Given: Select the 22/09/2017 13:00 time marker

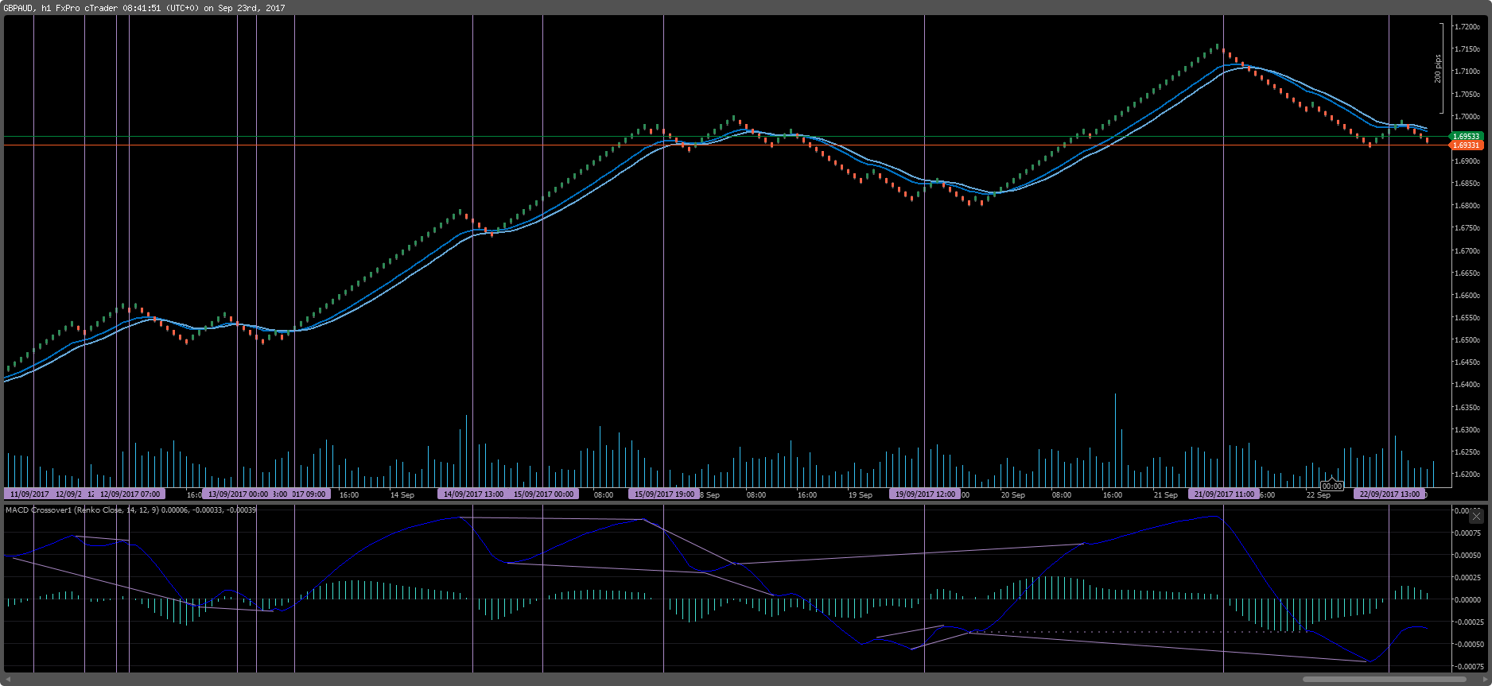Looking at the screenshot, I should point(1389,494).
